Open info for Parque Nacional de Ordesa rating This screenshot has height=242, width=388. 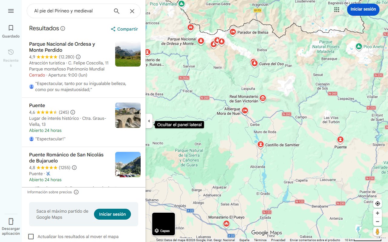(78, 57)
